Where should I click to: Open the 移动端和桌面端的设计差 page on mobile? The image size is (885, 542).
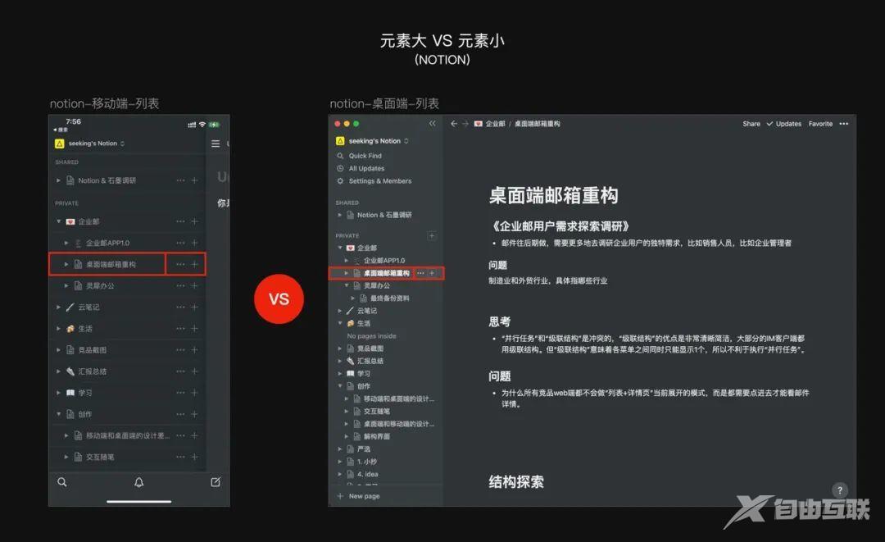point(128,436)
